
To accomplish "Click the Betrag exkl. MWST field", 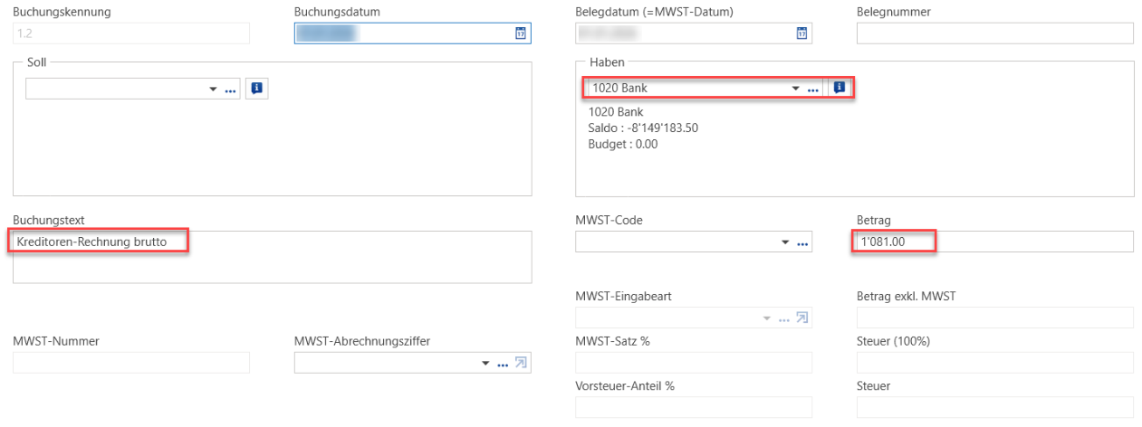I will click(x=995, y=318).
